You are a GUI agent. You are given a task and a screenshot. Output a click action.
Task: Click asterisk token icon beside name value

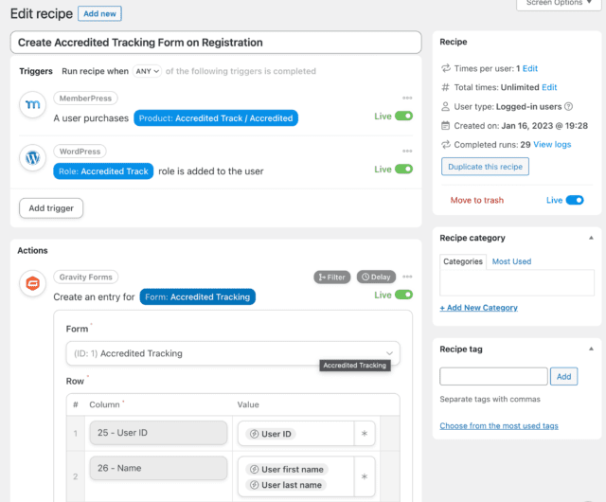(x=365, y=476)
